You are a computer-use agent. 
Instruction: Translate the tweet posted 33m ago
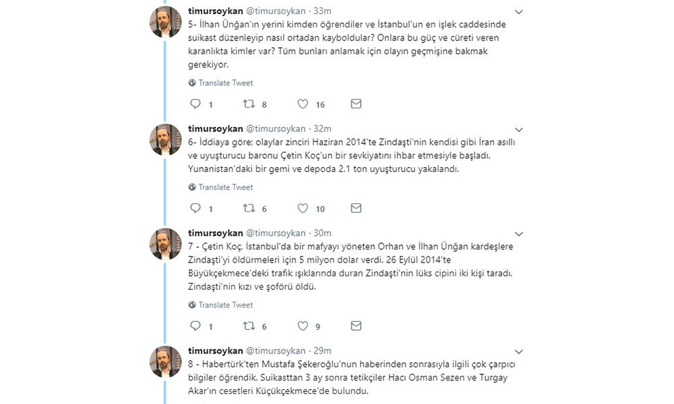pos(225,83)
